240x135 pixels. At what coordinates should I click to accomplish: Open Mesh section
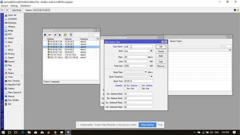(x=10, y=42)
